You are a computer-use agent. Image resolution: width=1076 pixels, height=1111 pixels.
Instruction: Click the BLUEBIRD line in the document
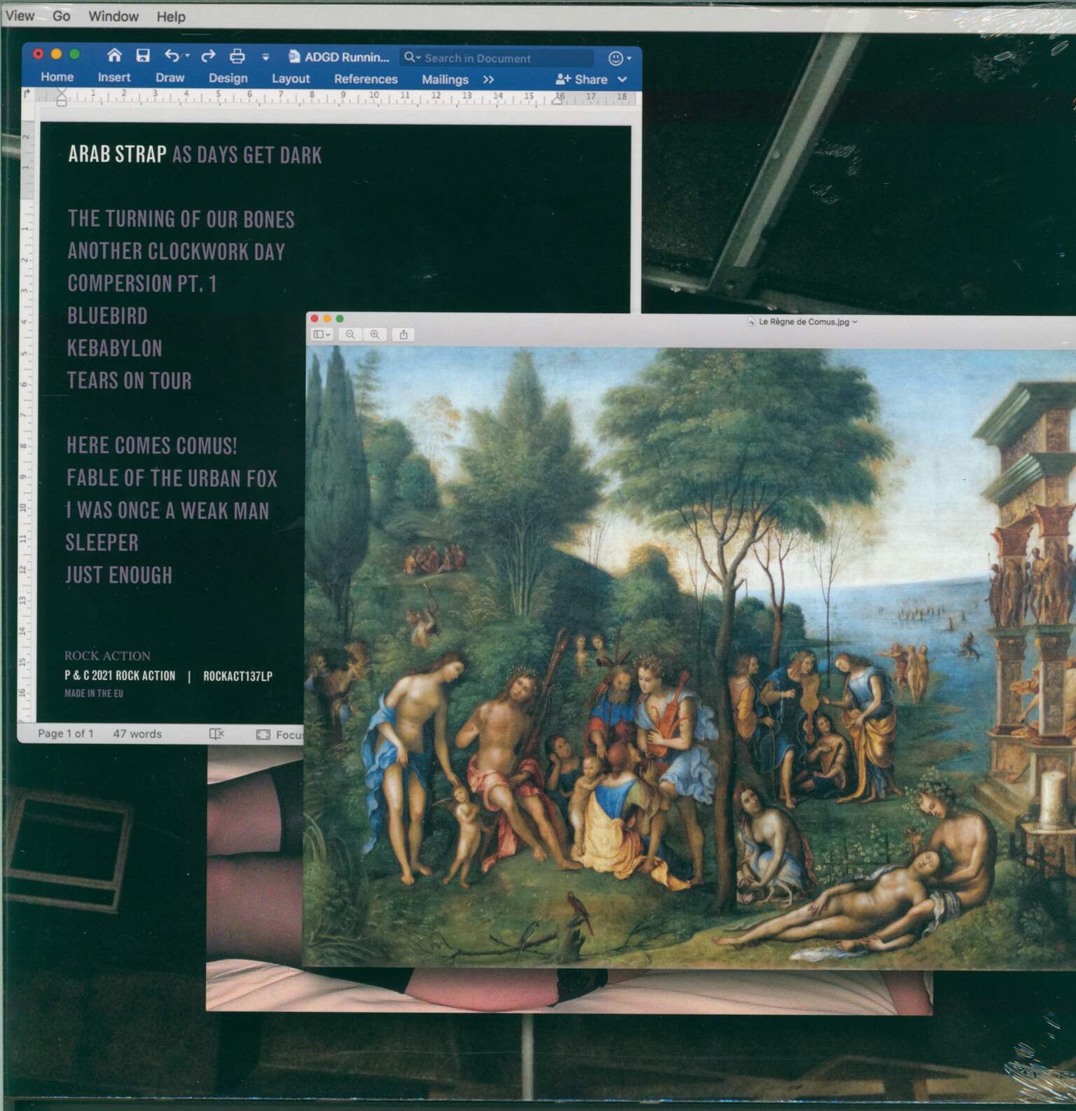[x=107, y=316]
